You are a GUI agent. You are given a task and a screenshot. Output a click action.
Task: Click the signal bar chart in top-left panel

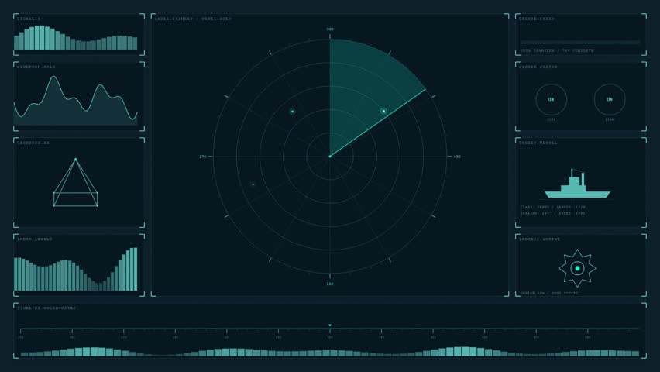point(76,38)
